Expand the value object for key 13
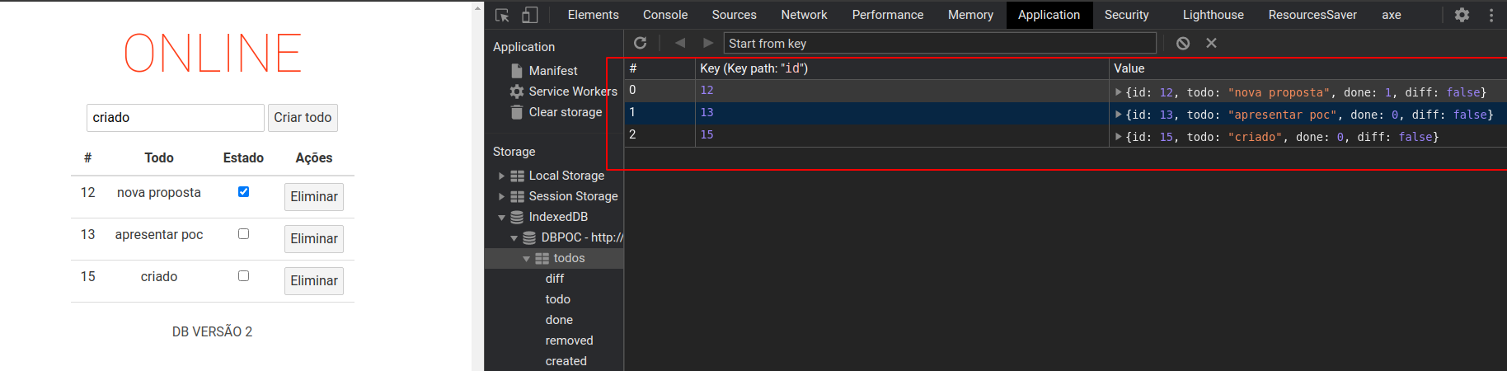Screen dimensions: 1507x371 point(1118,115)
